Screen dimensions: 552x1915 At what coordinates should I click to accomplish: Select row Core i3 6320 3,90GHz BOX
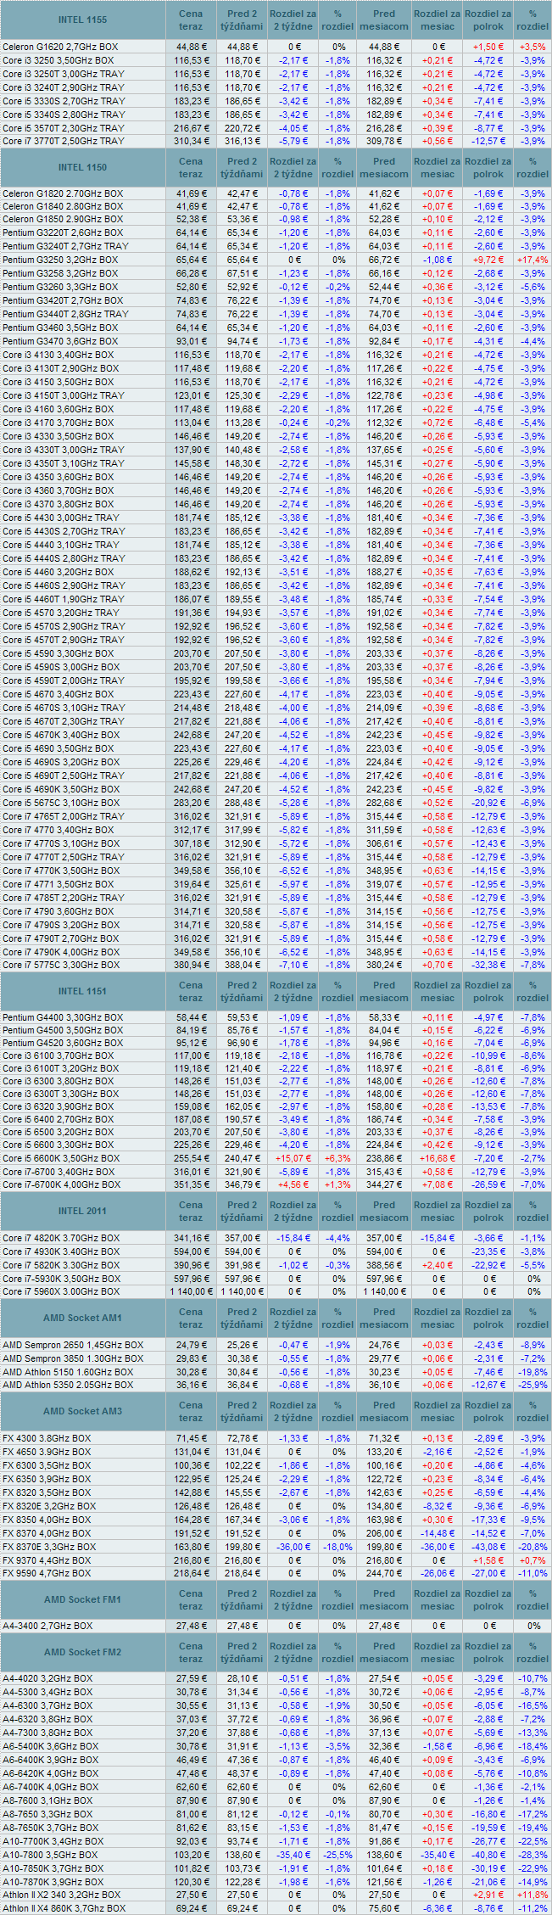[x=276, y=1106]
